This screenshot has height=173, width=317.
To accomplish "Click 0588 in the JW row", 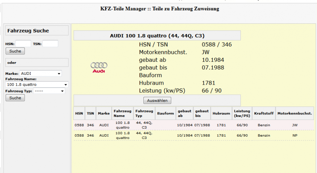I will [79, 125].
